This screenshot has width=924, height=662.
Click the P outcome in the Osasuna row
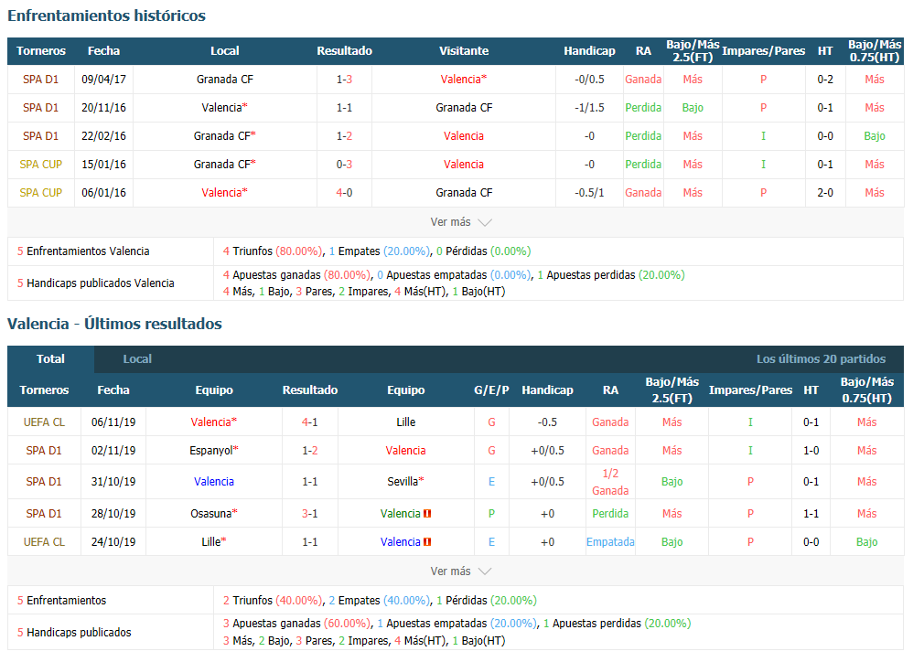pyautogui.click(x=491, y=514)
